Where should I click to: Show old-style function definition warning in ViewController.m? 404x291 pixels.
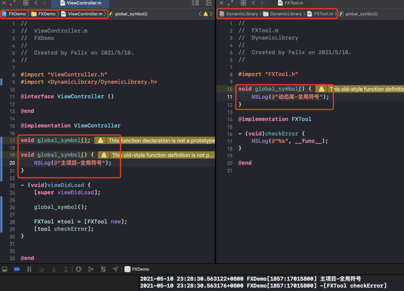163,155
